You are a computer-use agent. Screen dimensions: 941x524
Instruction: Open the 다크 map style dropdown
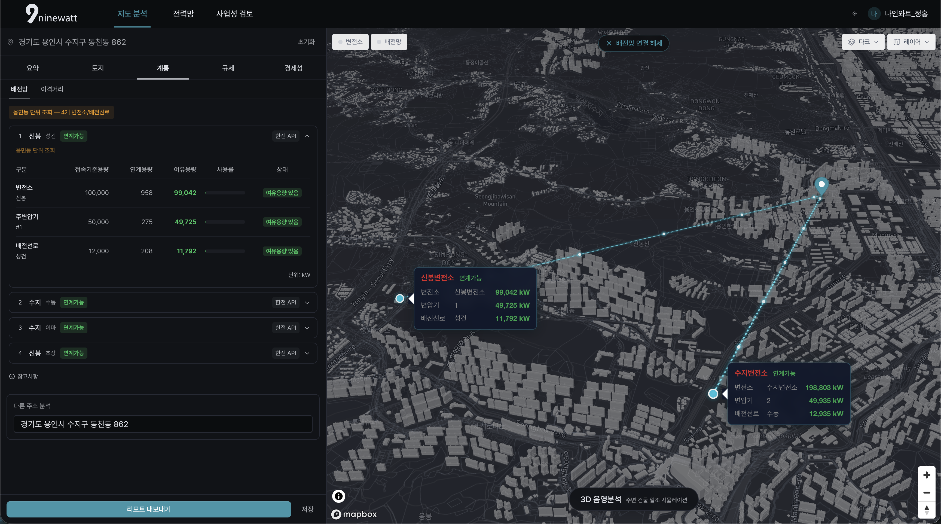[x=863, y=42]
